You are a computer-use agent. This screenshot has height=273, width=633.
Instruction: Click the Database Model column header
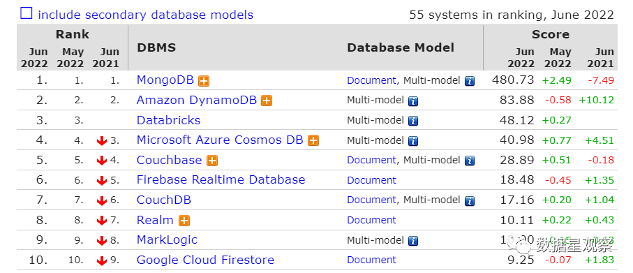pos(401,47)
